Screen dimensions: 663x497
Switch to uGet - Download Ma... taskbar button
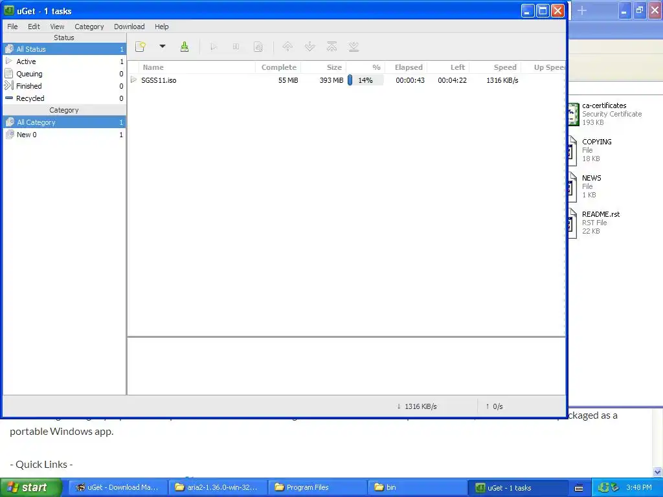click(x=118, y=487)
